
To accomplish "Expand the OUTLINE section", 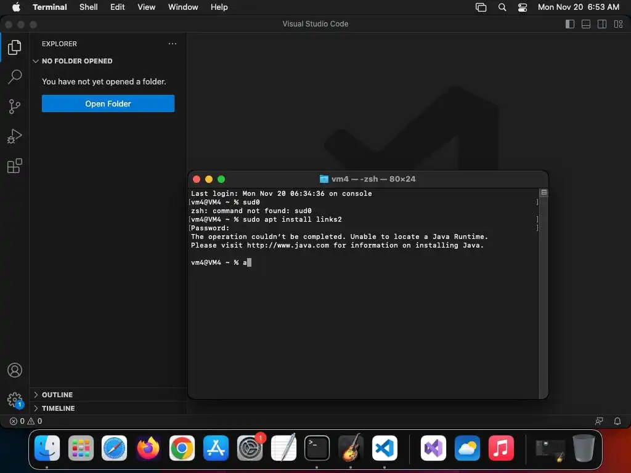I will 108,395.
